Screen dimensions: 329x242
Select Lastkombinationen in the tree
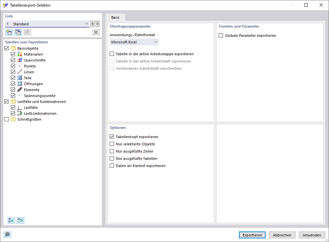40,113
